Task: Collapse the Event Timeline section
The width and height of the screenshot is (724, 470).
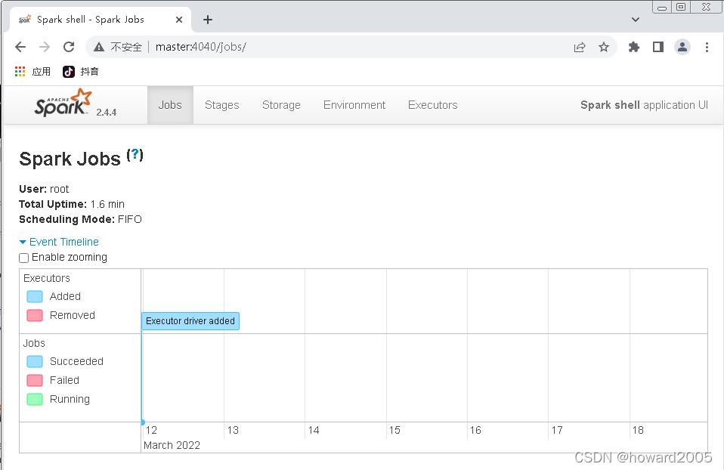Action: click(59, 242)
